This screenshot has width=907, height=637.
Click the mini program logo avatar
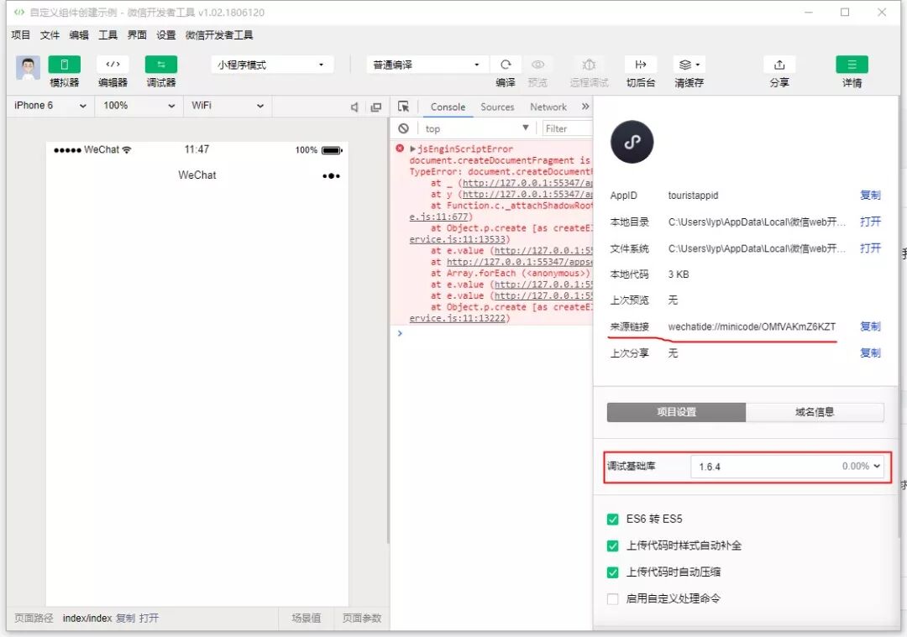tap(632, 142)
